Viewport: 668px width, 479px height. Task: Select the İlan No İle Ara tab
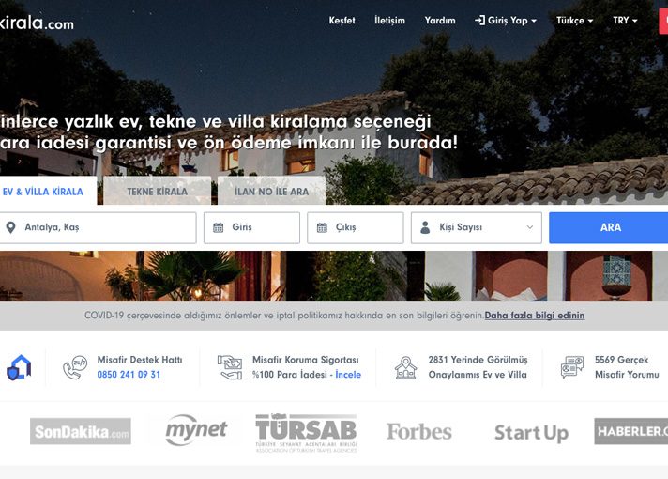(x=271, y=191)
